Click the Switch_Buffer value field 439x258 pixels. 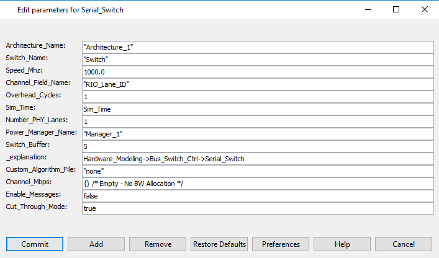pyautogui.click(x=257, y=146)
